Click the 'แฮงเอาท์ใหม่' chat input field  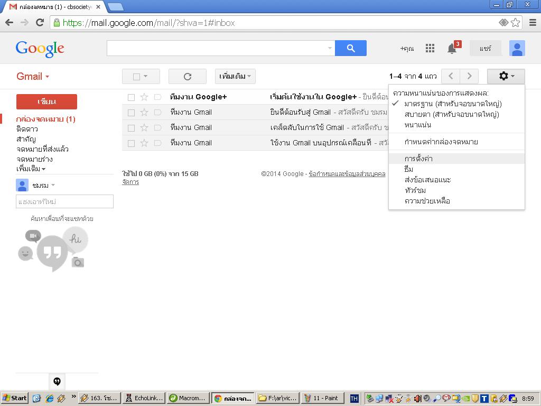click(64, 201)
